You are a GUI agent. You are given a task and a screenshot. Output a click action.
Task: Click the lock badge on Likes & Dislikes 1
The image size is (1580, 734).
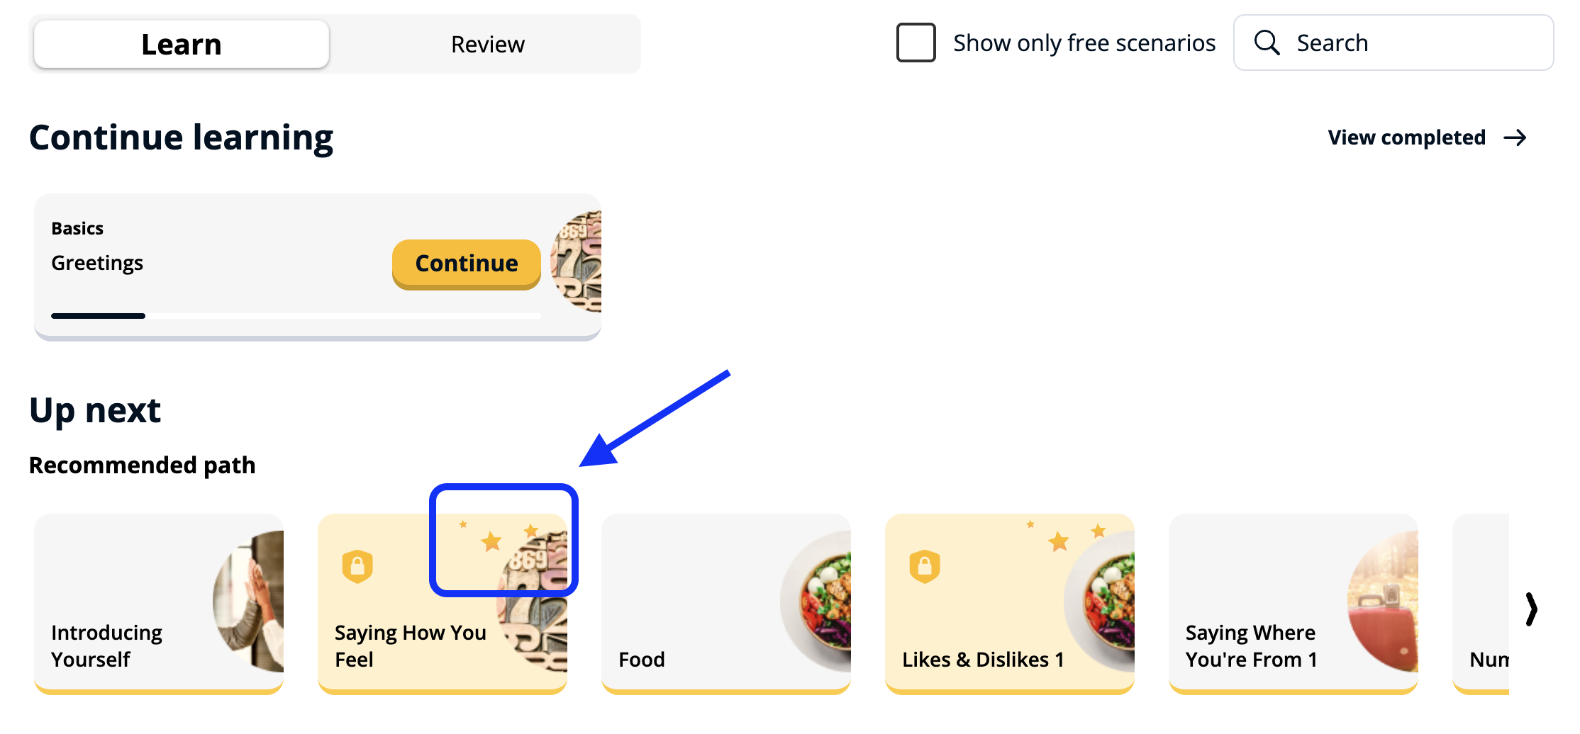coord(925,566)
